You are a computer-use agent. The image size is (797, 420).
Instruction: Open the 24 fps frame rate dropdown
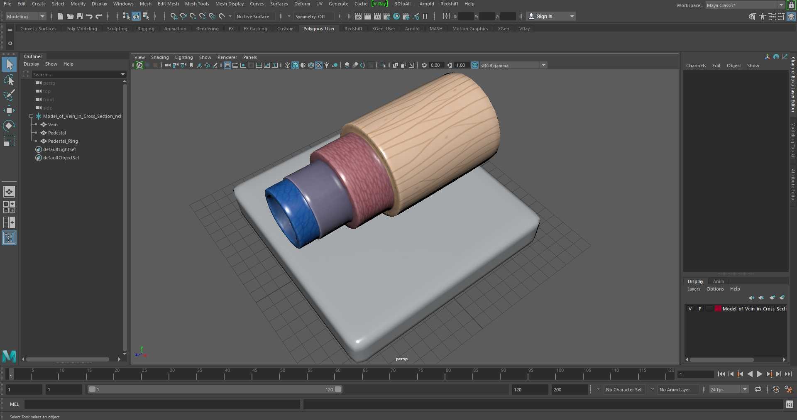[729, 389]
